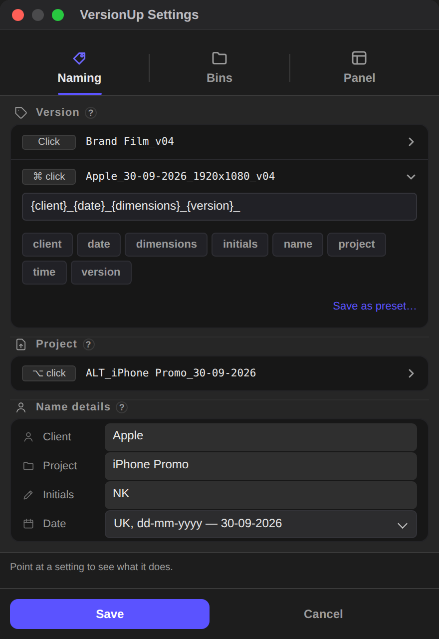The height and width of the screenshot is (639, 439).
Task: Open help for the Version section
Action: [90, 113]
